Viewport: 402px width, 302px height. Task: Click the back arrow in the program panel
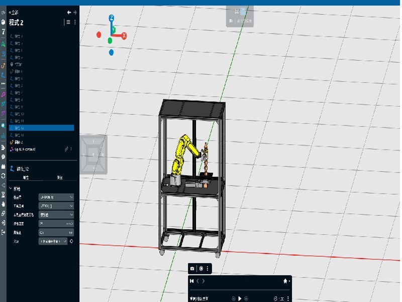69,12
